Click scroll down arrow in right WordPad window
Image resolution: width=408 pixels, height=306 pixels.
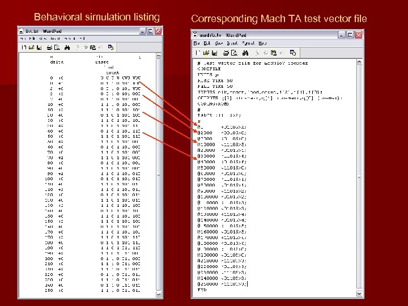pyautogui.click(x=359, y=294)
